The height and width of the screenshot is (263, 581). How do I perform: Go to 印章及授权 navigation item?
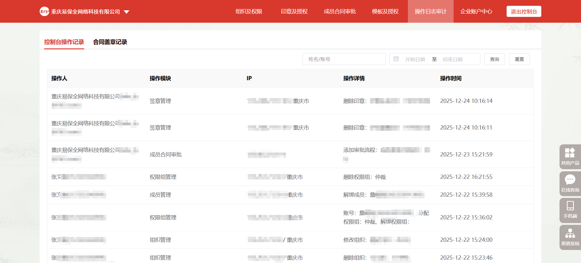(x=294, y=12)
